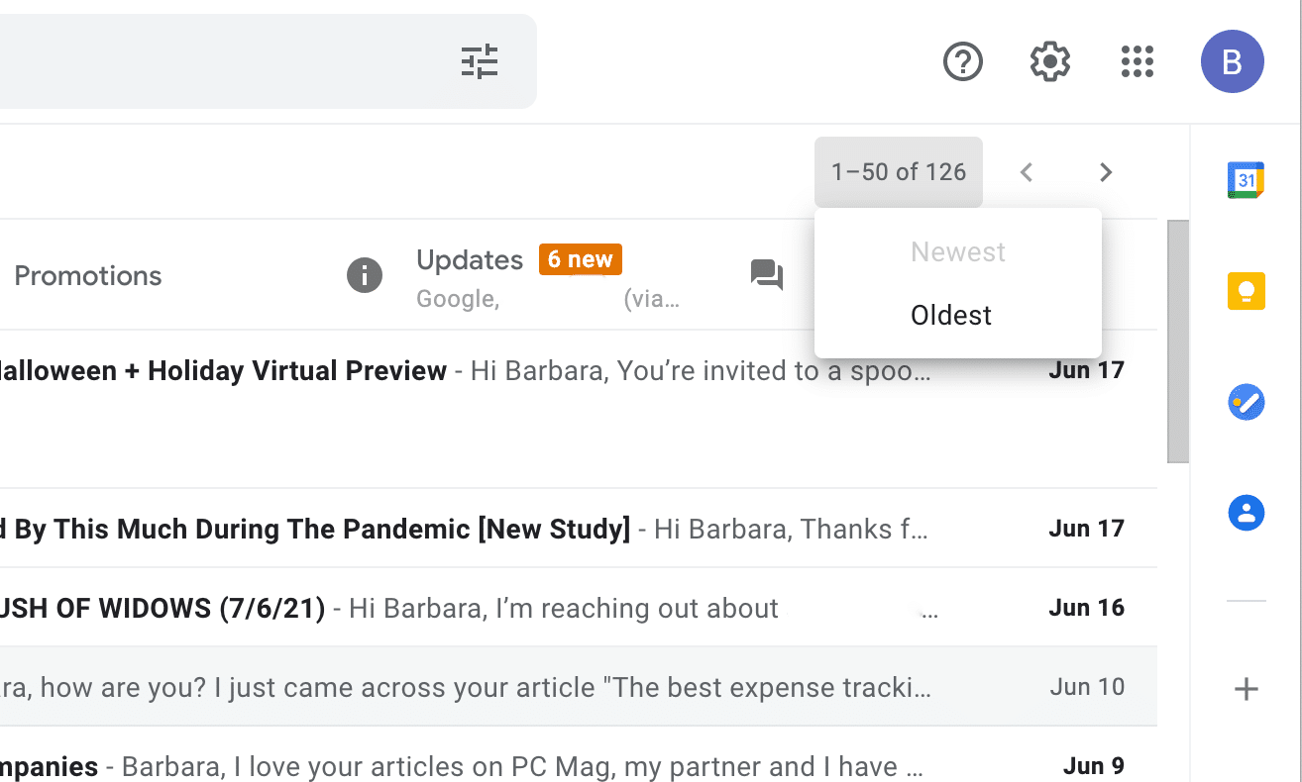Select the forums chat bubbles tab icon

coord(766,275)
